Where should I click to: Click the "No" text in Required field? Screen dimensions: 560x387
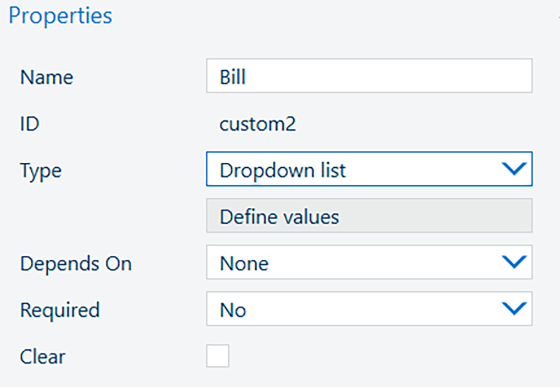(233, 310)
